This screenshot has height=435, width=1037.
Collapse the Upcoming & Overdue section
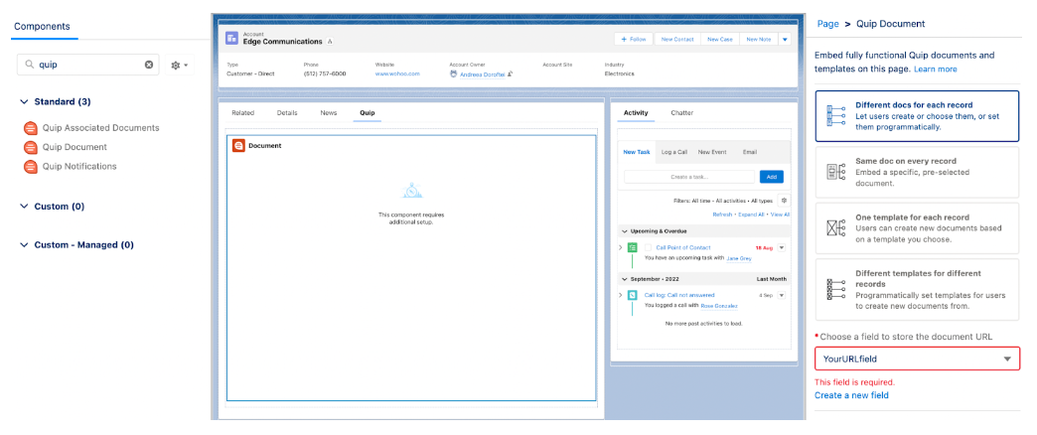pos(624,230)
